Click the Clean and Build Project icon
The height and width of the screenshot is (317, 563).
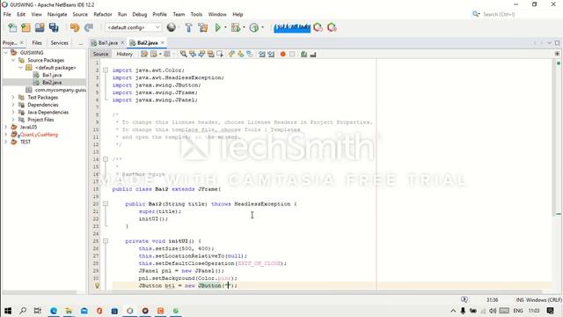tap(203, 27)
